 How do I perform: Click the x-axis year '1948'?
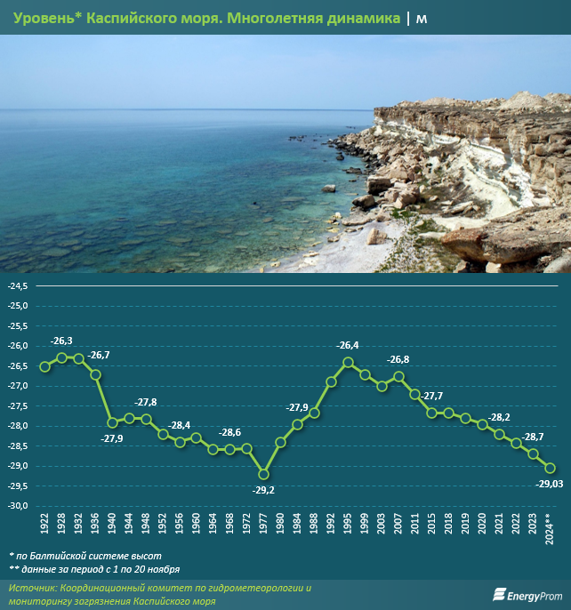point(146,523)
